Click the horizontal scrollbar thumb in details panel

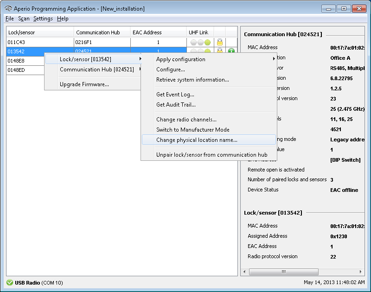[284, 272]
